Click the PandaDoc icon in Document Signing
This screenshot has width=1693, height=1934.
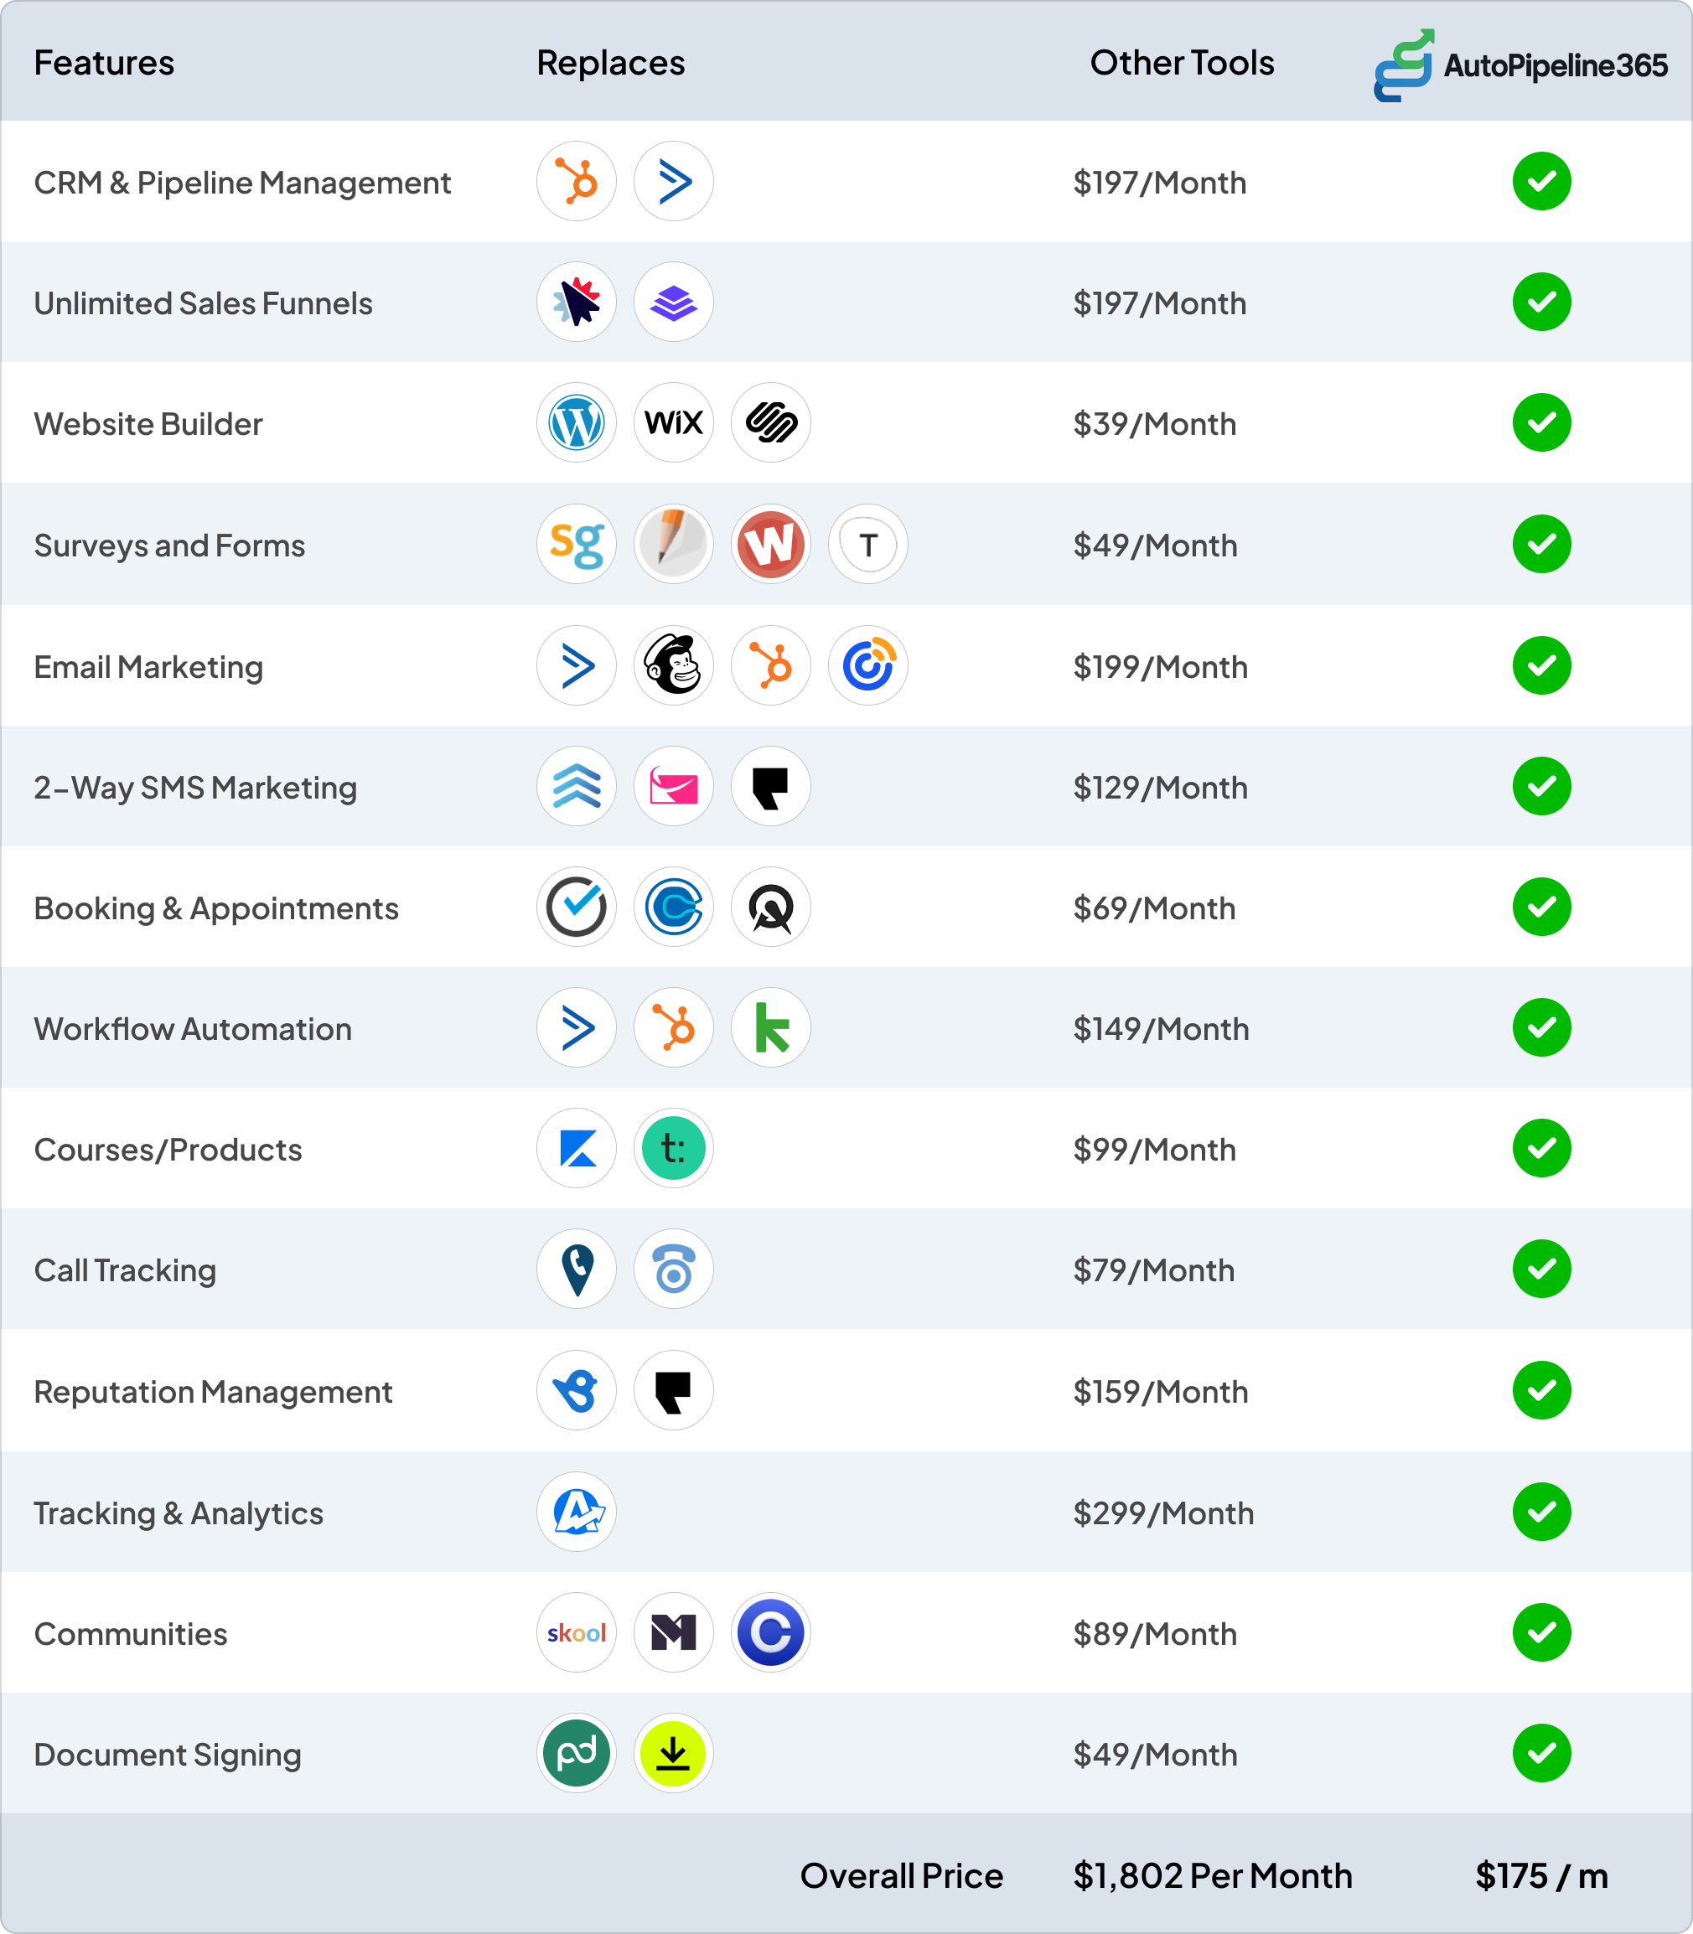[x=577, y=1754]
